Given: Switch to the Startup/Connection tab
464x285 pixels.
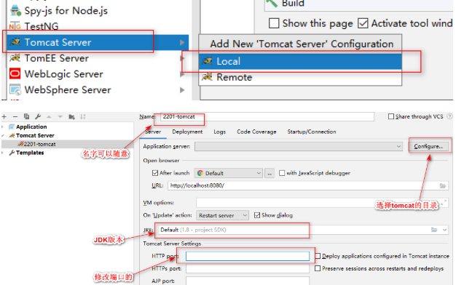Looking at the screenshot, I should pyautogui.click(x=312, y=132).
